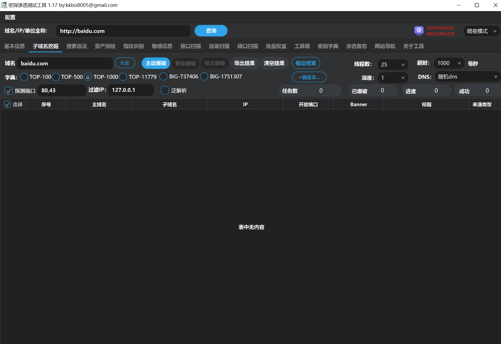This screenshot has height=344, width=501.
Task: Select the BIG-1751307 dictionary radio
Action: [204, 77]
